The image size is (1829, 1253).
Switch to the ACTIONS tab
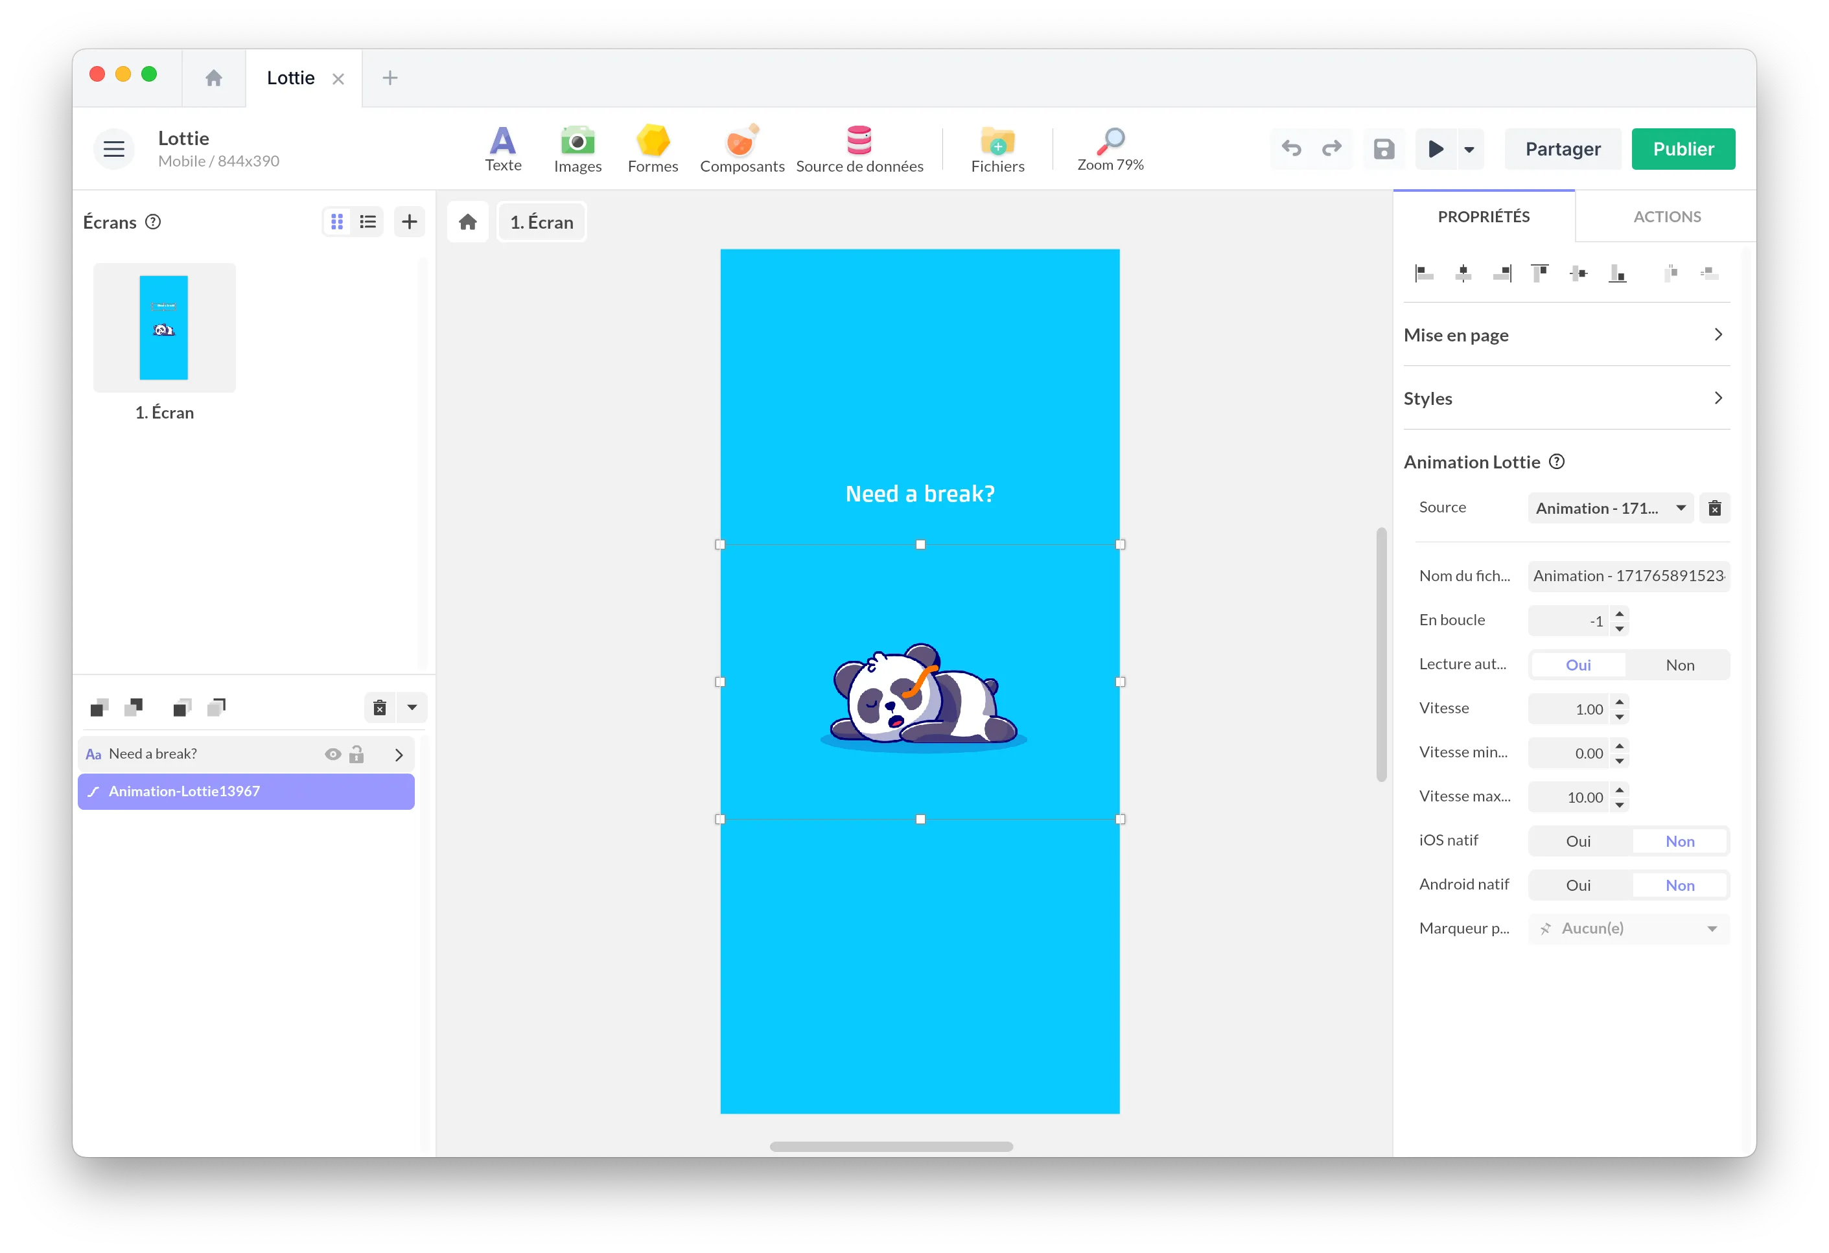tap(1666, 216)
